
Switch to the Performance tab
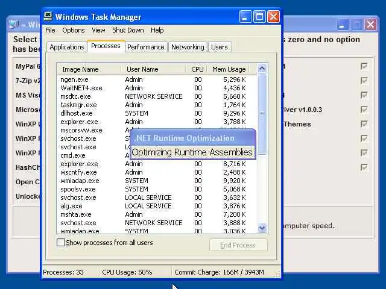(146, 47)
